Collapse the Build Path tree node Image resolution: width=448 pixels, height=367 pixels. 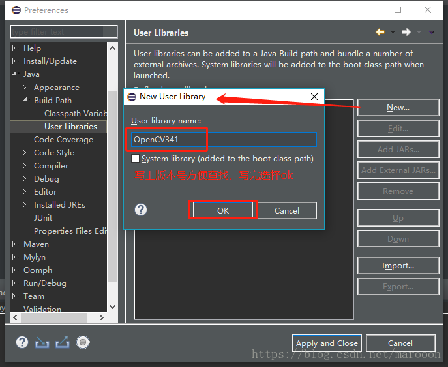pyautogui.click(x=25, y=100)
